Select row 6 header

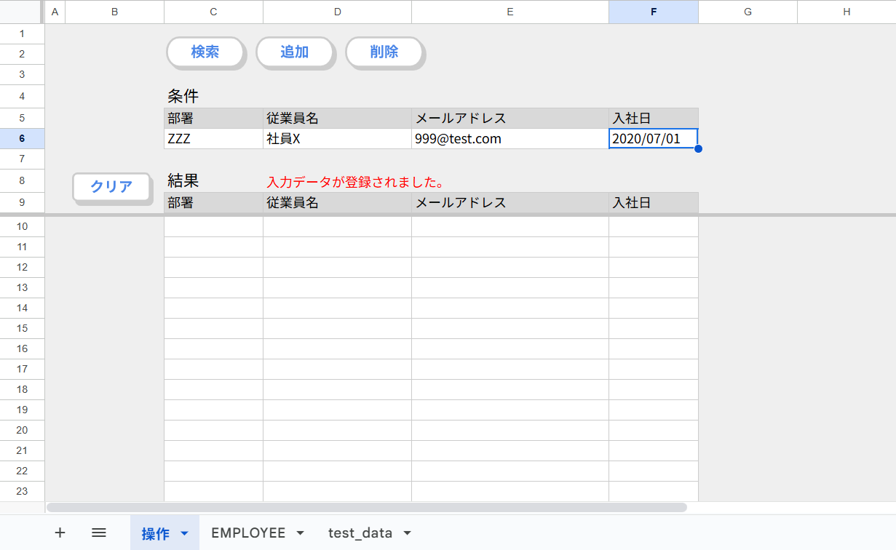(x=22, y=139)
